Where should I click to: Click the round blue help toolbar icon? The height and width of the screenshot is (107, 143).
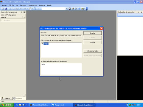[x=79, y=9]
